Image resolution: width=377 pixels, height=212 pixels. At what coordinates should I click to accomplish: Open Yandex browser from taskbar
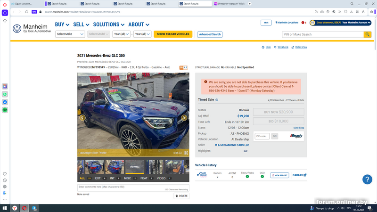(15, 208)
